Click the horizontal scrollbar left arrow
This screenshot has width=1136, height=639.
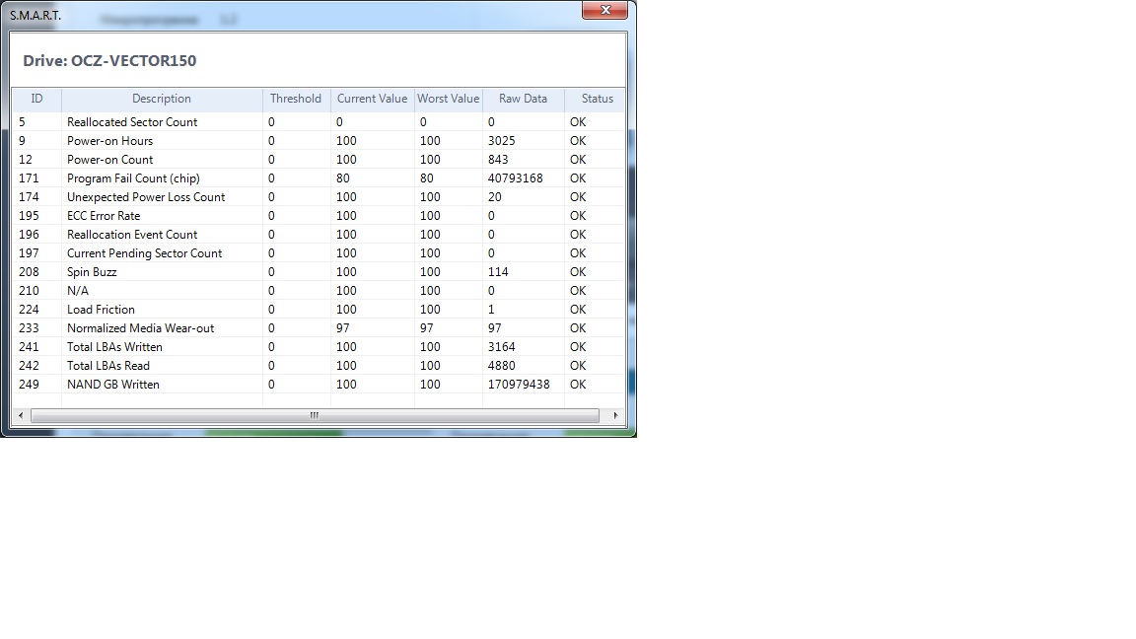pyautogui.click(x=21, y=415)
